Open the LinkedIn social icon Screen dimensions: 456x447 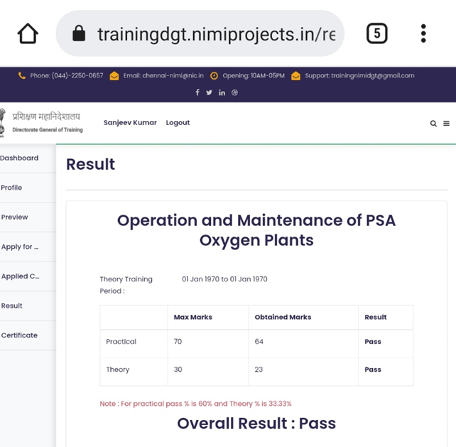[222, 92]
